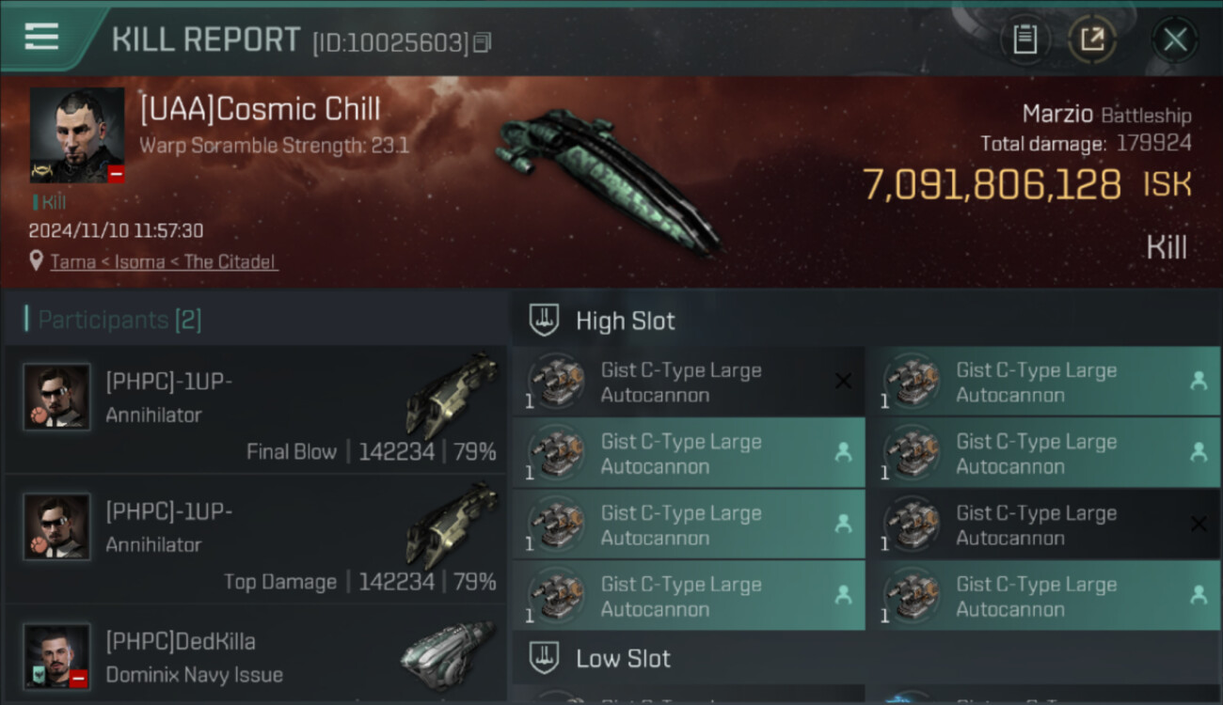Viewport: 1223px width, 705px height.
Task: Click the Participants [2] header
Action: click(x=113, y=320)
